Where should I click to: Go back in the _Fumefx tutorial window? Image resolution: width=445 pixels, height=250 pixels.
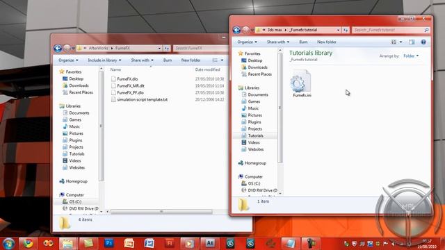coord(236,30)
